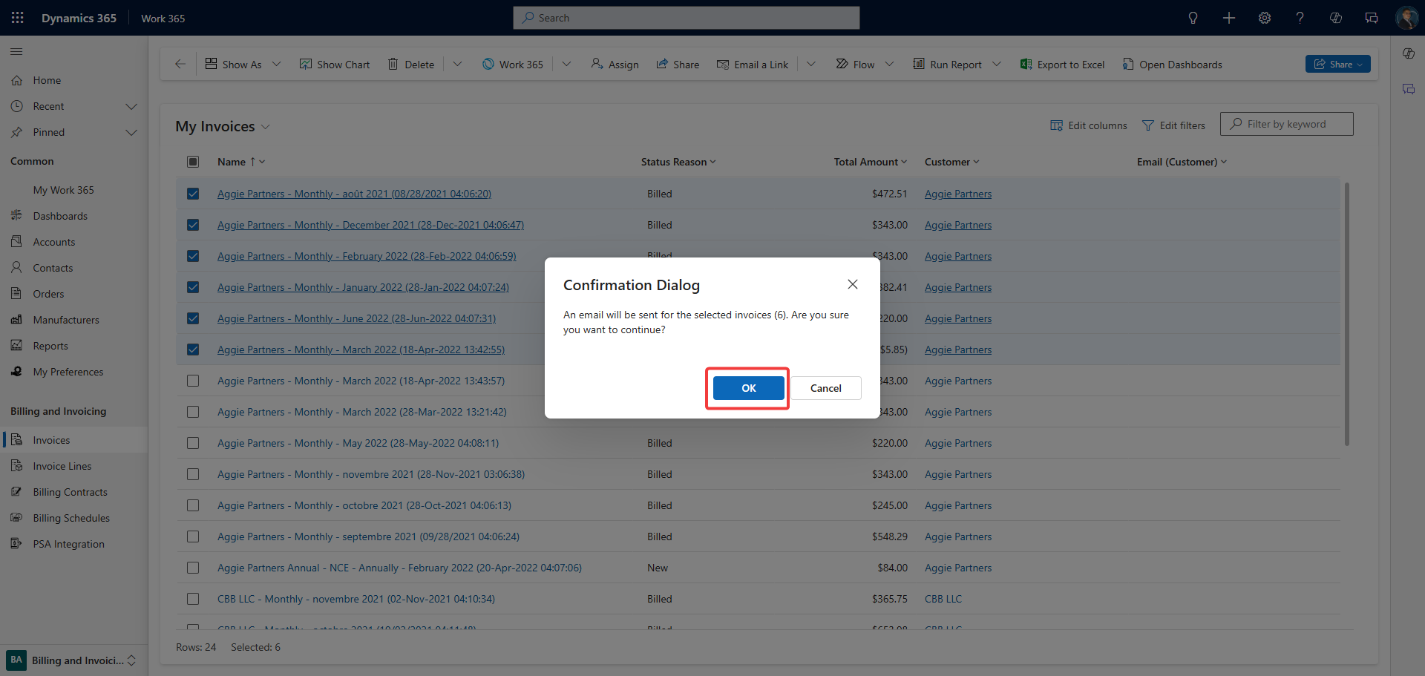This screenshot has height=676, width=1425.
Task: Click the Copilot icon in the top bar
Action: click(1336, 18)
